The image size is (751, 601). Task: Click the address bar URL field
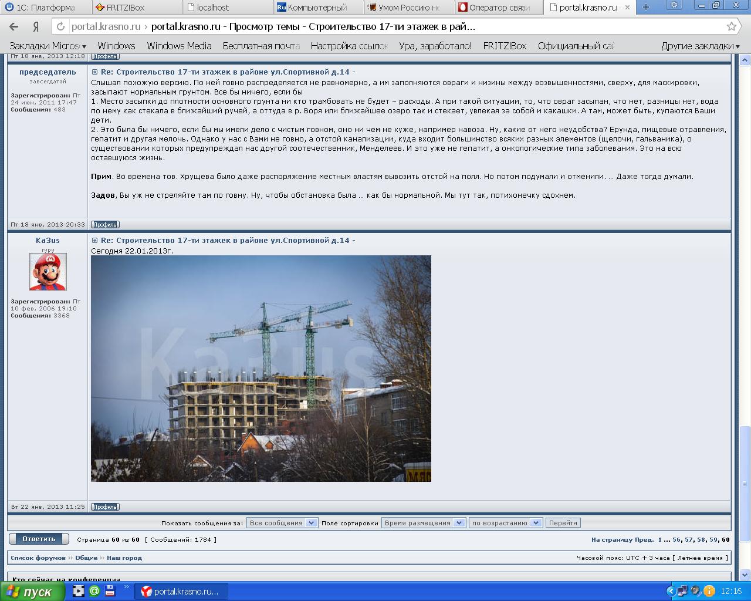tap(393, 26)
